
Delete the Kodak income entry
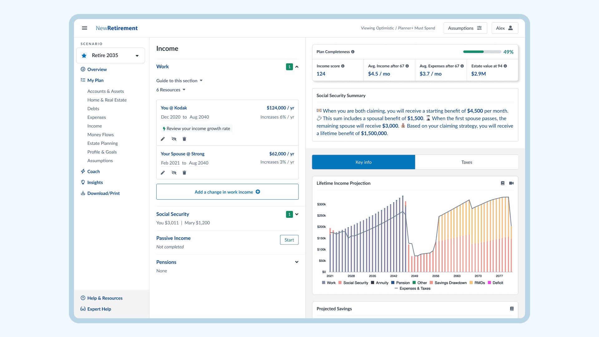[184, 139]
